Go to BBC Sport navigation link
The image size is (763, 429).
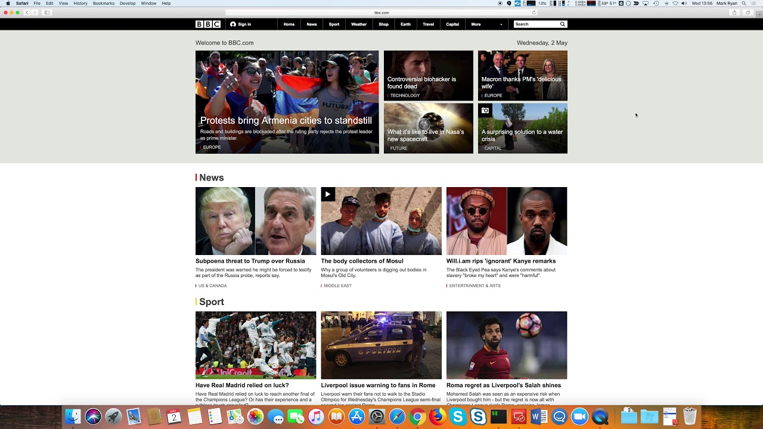[334, 24]
